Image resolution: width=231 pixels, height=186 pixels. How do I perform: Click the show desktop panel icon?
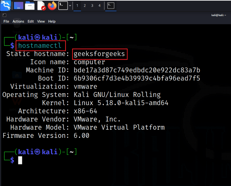click(19, 6)
